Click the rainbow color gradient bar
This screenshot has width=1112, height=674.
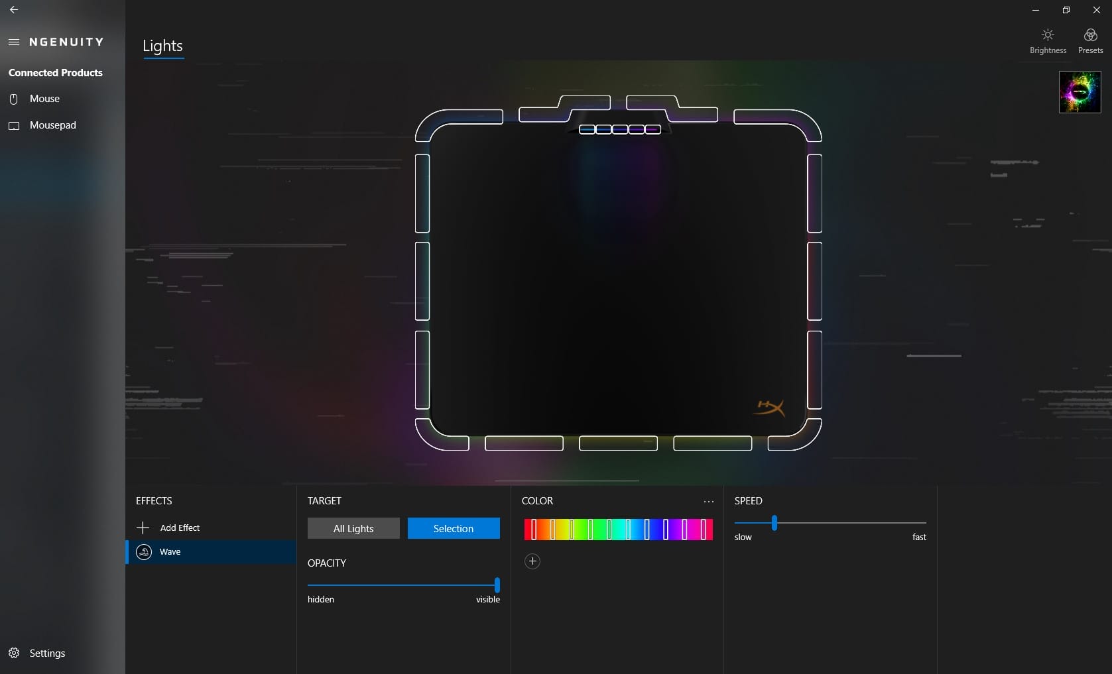[618, 530]
